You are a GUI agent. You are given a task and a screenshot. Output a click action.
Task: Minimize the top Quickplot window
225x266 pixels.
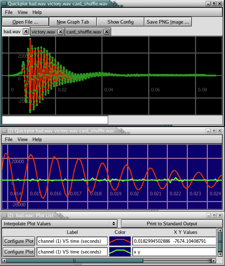tap(208, 4)
